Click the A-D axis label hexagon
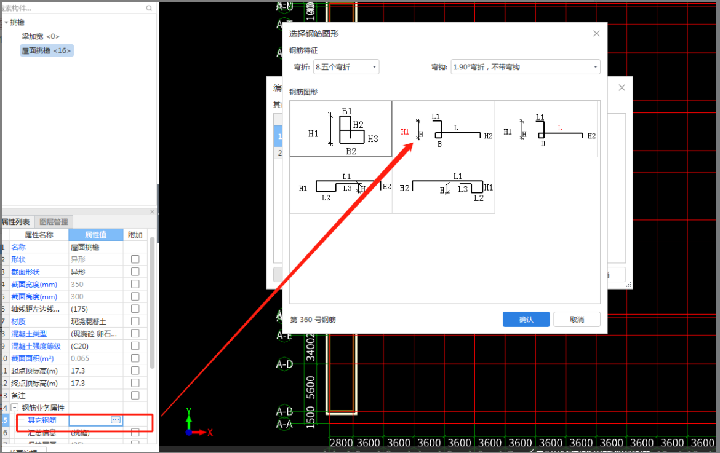720x453 pixels. [284, 364]
